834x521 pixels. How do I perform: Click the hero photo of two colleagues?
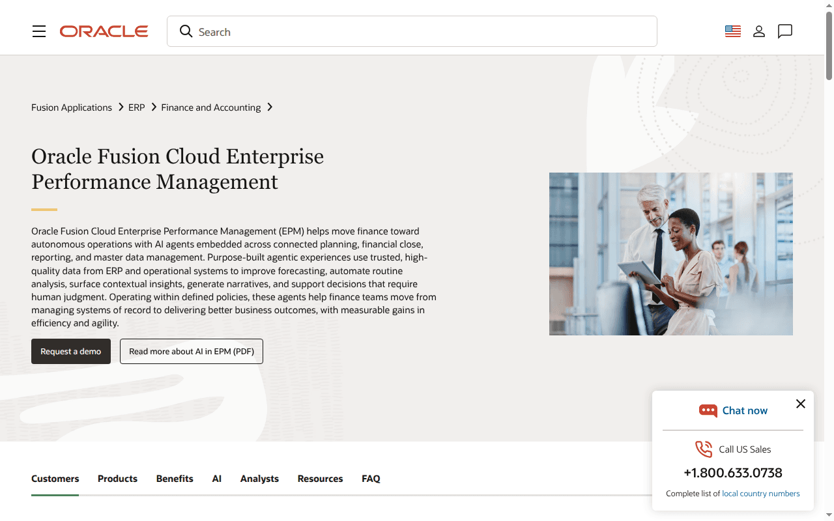pos(671,254)
